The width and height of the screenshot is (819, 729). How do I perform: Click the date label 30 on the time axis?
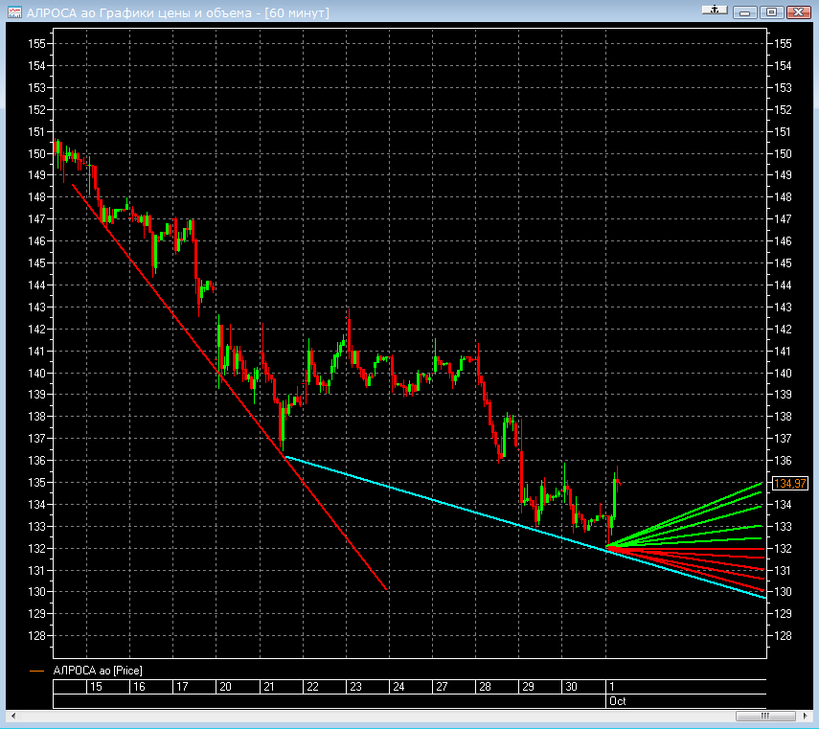pos(572,687)
